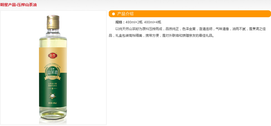271x126 pixels.
Task: Select the text 480ml×2瓶
Action: (134, 22)
